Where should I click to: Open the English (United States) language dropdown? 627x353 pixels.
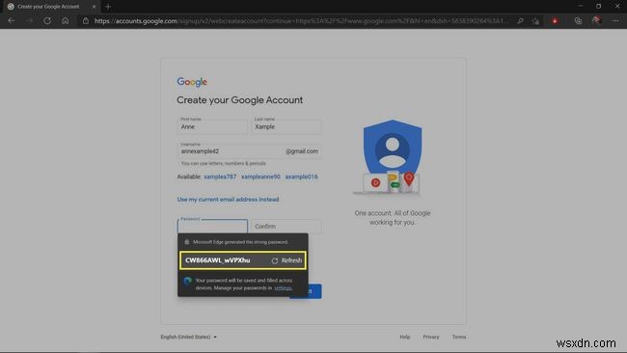pyautogui.click(x=189, y=337)
